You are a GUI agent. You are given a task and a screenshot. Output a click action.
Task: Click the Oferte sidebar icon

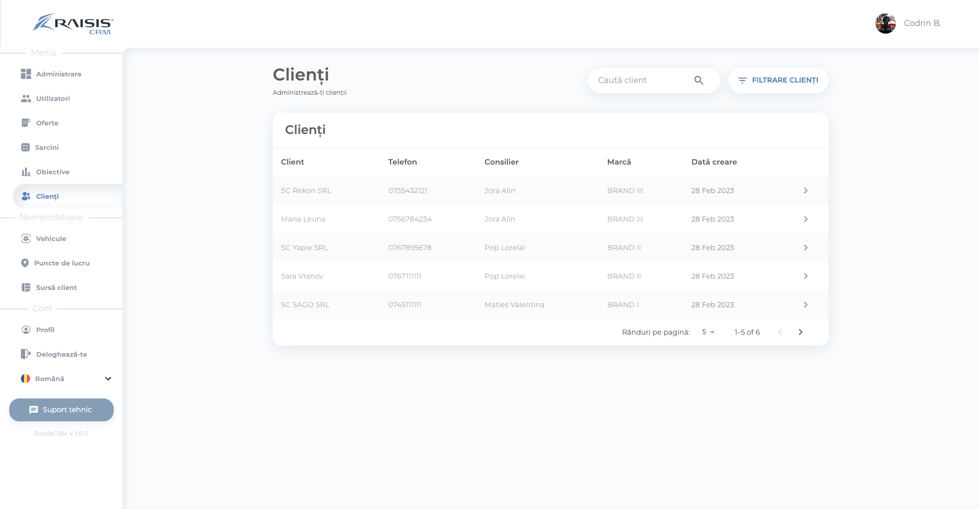click(26, 123)
